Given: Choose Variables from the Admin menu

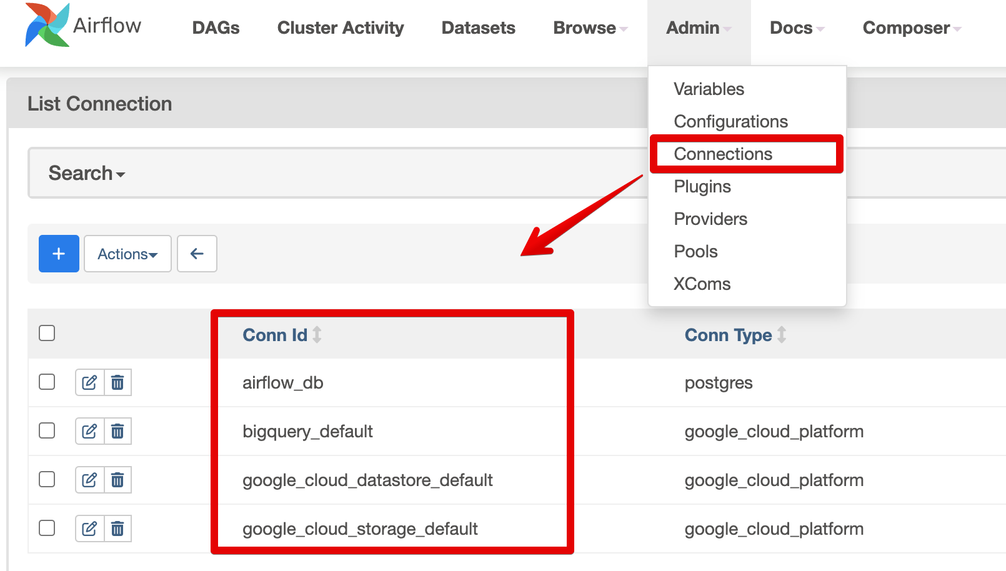Looking at the screenshot, I should [709, 89].
